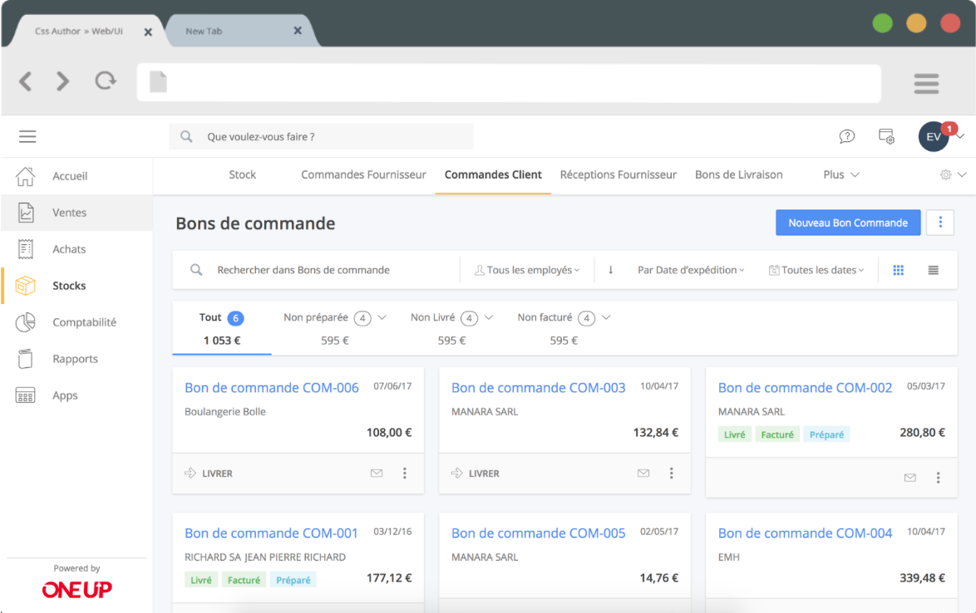Go to Bons de Livraison tab
The image size is (976, 613).
click(738, 175)
